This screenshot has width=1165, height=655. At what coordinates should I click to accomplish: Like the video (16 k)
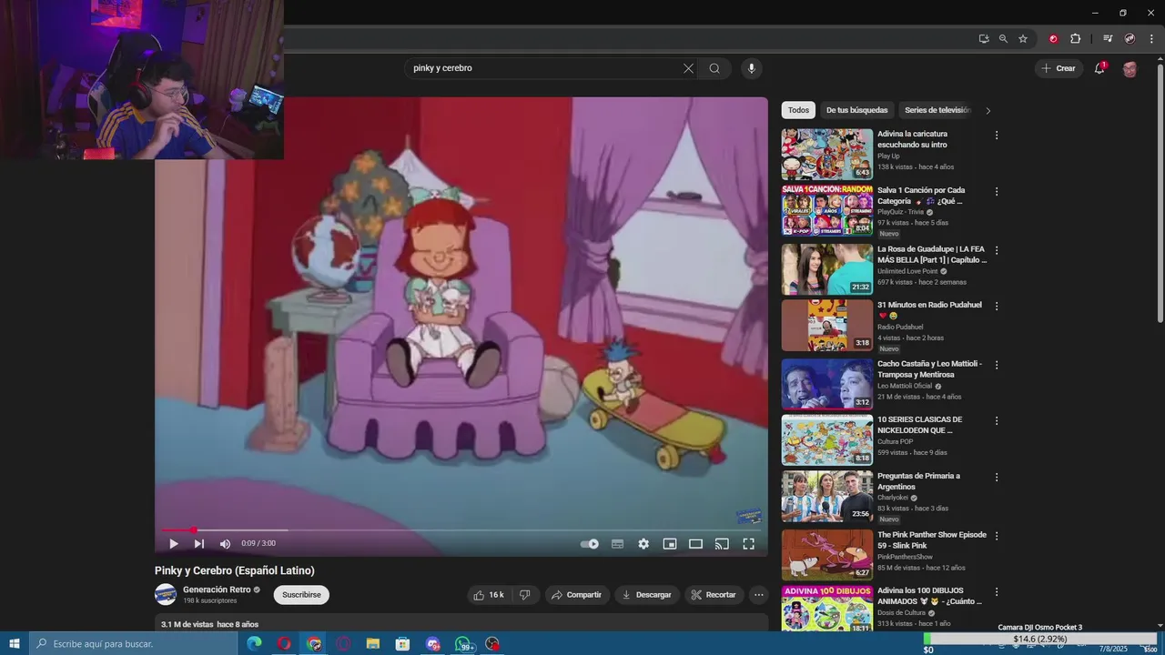pos(489,595)
